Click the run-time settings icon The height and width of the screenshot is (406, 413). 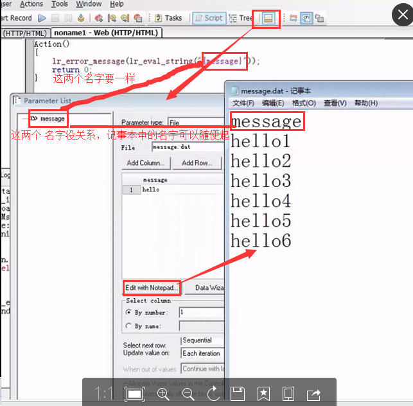pos(112,18)
